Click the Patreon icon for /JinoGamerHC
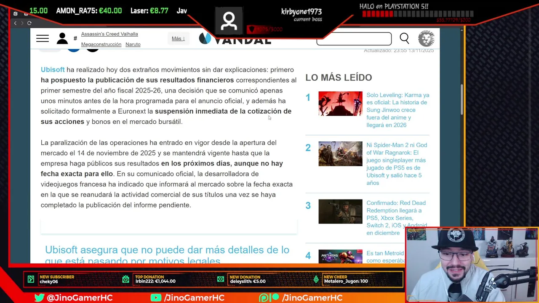The height and width of the screenshot is (303, 539). coord(269,298)
